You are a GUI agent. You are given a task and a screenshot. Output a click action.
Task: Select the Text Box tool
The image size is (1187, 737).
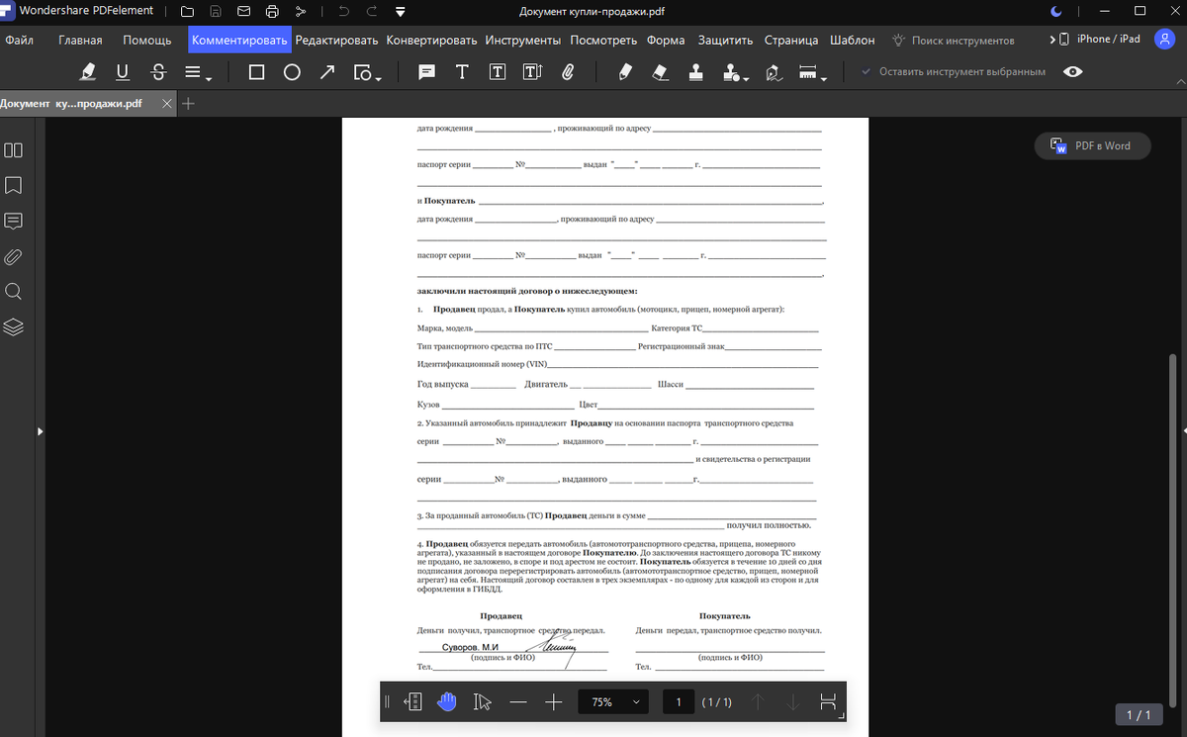pos(498,72)
